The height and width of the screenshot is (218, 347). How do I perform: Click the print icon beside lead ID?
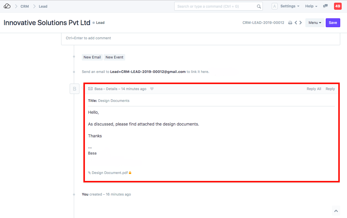click(290, 23)
